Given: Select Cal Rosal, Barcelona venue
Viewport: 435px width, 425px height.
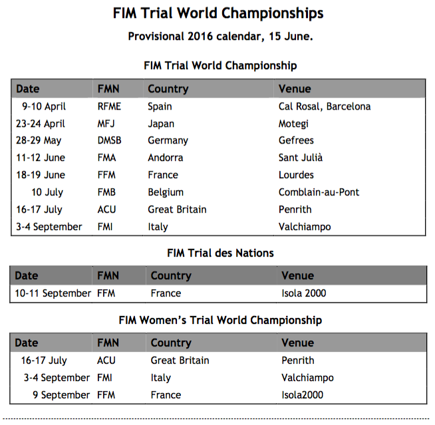Looking at the screenshot, I should 325,106.
